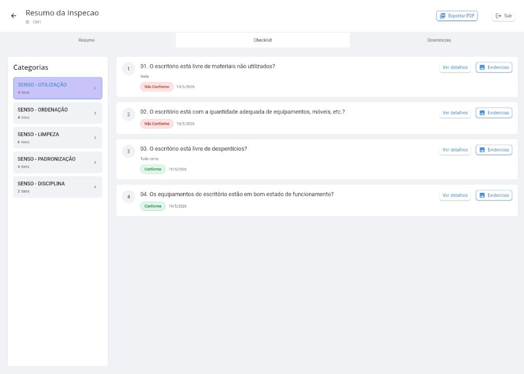Expand chevron on SENSO - LIMPEZA
The image size is (524, 374).
(x=95, y=138)
